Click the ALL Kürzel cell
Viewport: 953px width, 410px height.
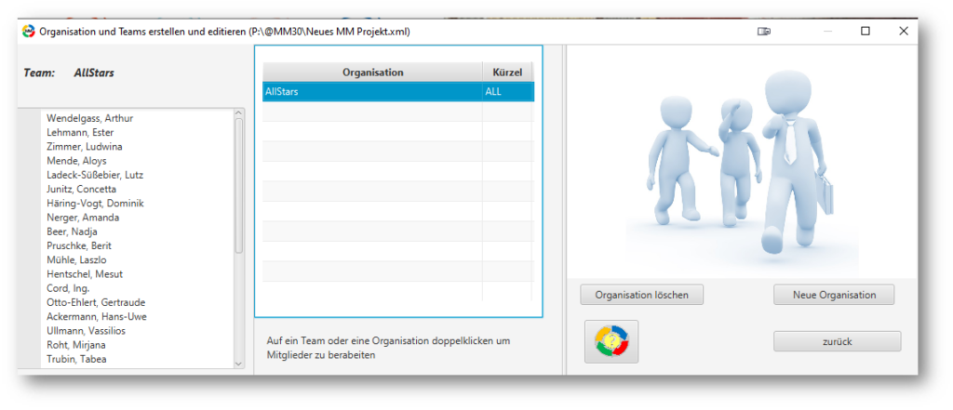click(508, 92)
